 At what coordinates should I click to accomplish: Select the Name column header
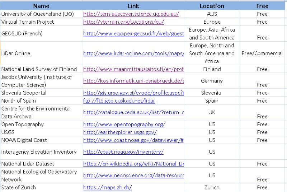tap(41, 6)
